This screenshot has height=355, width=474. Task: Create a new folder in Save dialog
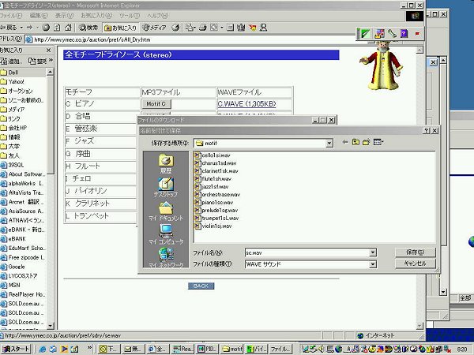tap(367, 143)
